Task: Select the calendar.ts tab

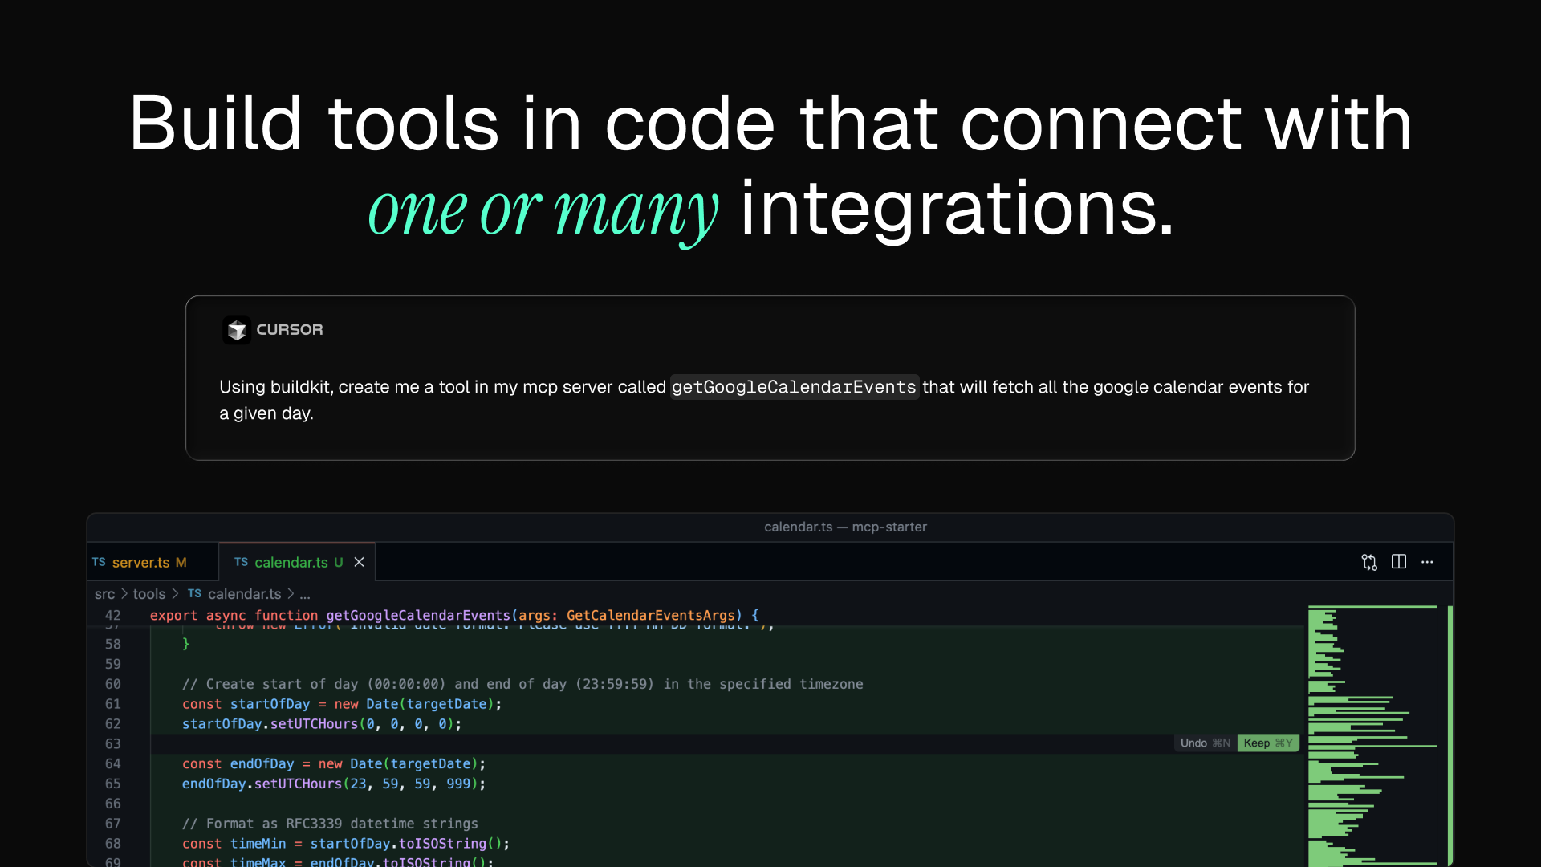Action: tap(291, 562)
